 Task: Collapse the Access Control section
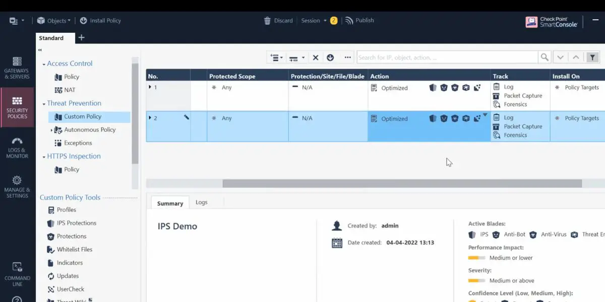44,64
